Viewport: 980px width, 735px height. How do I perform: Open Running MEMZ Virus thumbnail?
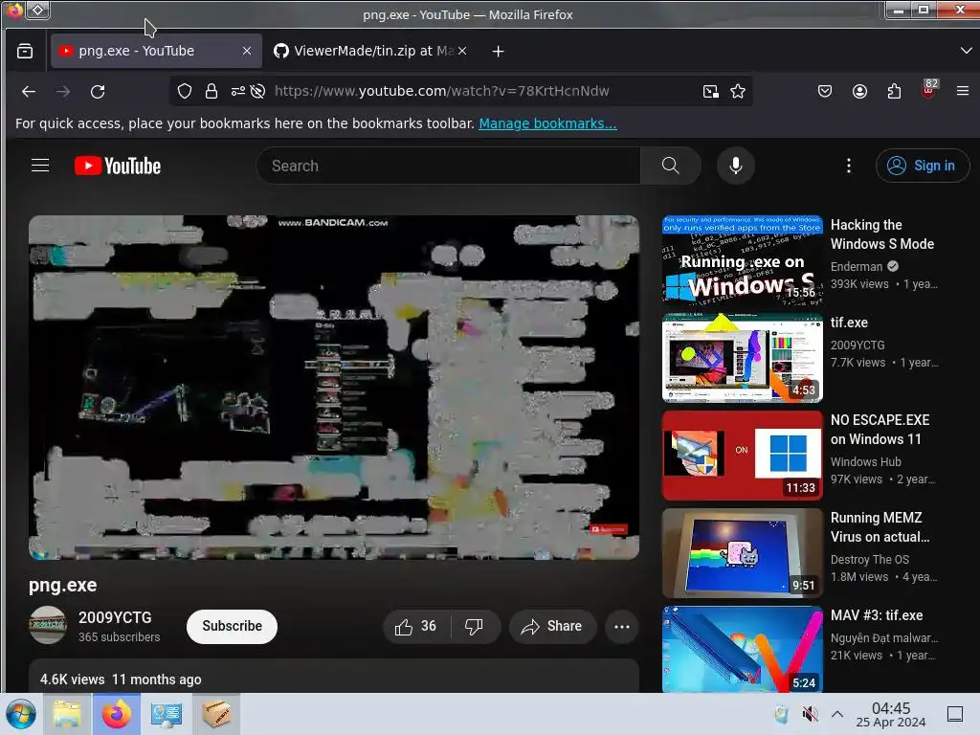(743, 553)
